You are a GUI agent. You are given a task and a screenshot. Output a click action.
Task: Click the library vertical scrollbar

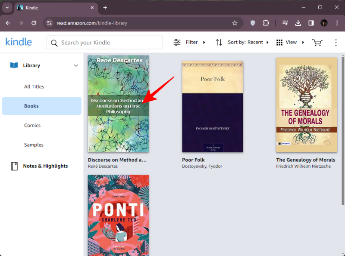click(x=343, y=131)
